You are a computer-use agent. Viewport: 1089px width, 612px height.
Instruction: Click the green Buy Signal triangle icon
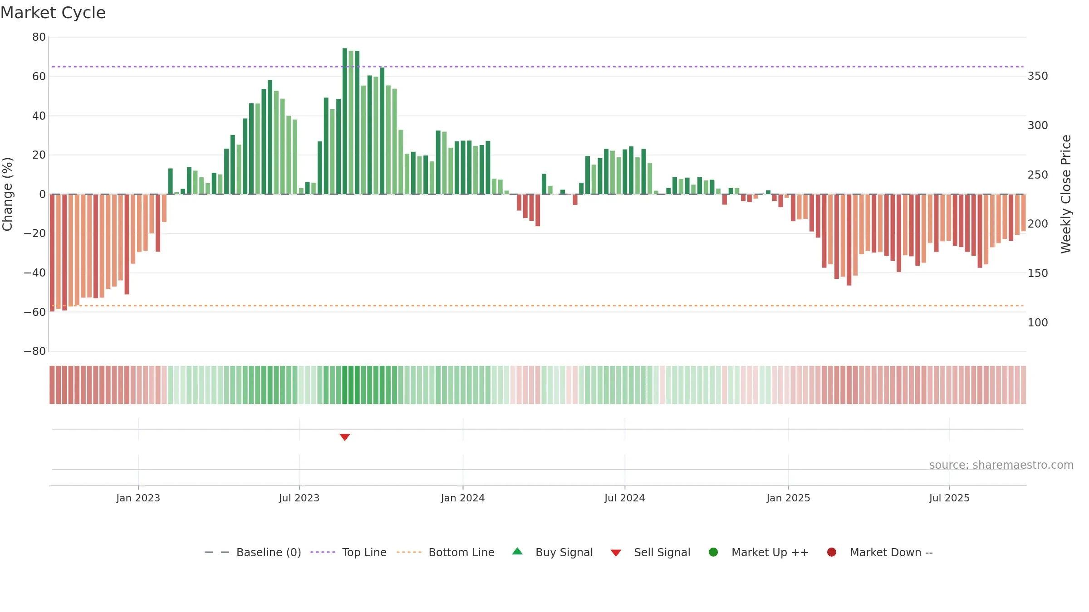[517, 551]
